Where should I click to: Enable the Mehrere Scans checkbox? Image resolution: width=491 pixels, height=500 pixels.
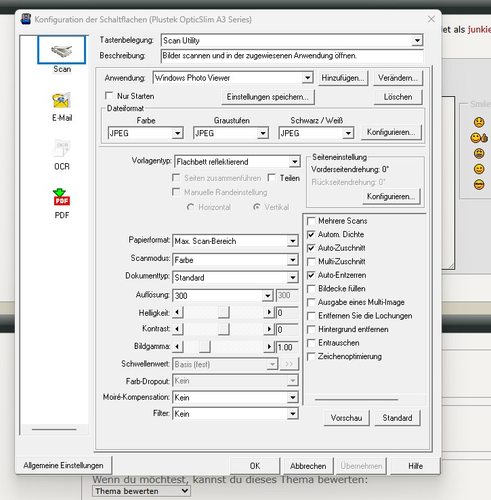[x=312, y=221]
